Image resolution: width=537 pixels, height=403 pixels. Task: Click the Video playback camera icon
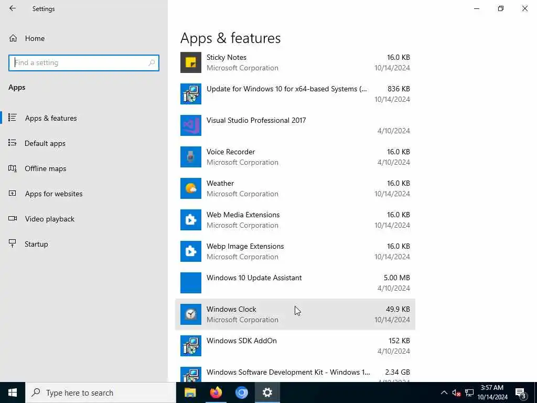tap(13, 219)
